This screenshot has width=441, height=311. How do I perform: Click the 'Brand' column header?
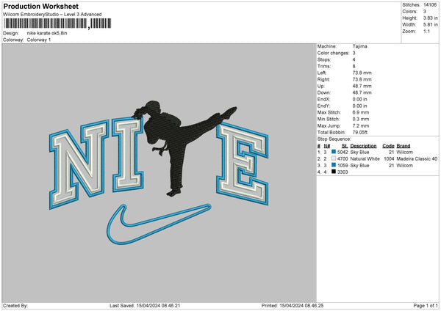404,146
